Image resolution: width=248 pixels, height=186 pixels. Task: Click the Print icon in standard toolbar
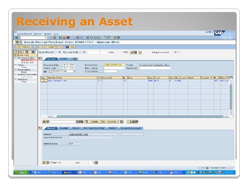click(x=74, y=38)
